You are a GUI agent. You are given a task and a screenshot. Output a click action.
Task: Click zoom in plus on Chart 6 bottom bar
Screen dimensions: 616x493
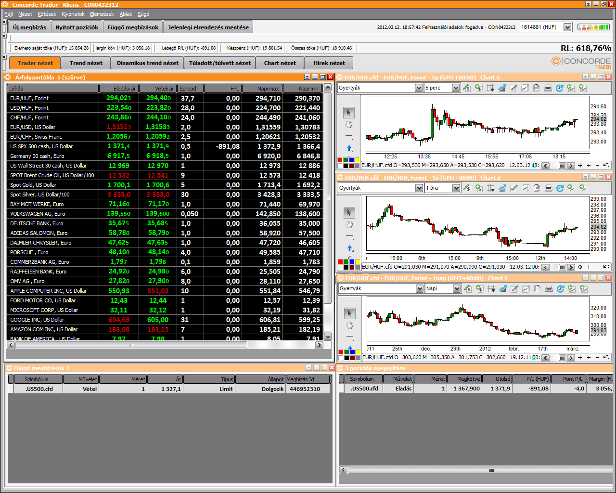click(x=589, y=166)
